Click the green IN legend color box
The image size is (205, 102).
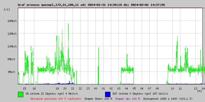click(x=21, y=94)
